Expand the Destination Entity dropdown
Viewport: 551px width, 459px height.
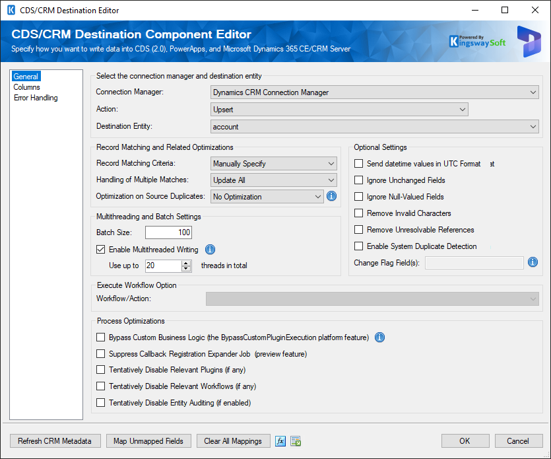[375, 127]
